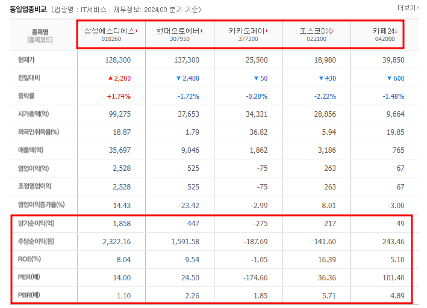This screenshot has height=308, width=427.
Task: Click the -2.22% rate value
Action: [325, 96]
